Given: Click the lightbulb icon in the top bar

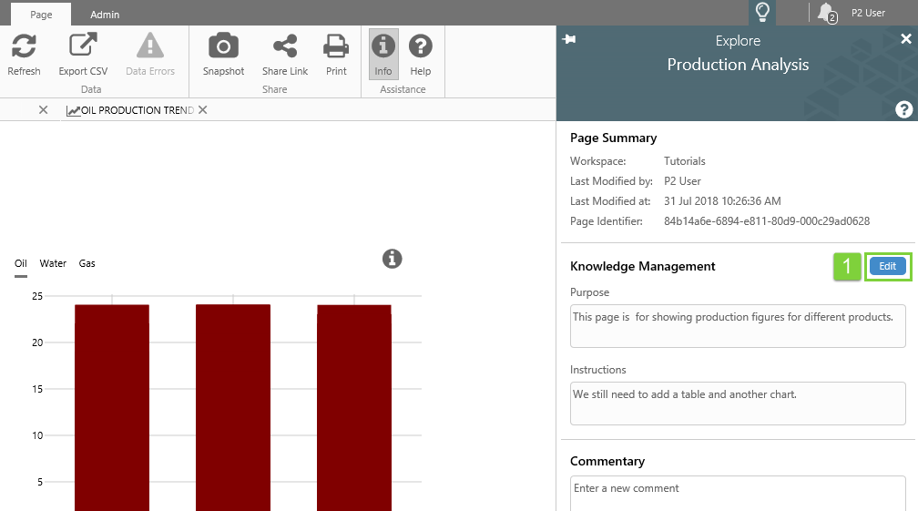Looking at the screenshot, I should click(x=763, y=12).
